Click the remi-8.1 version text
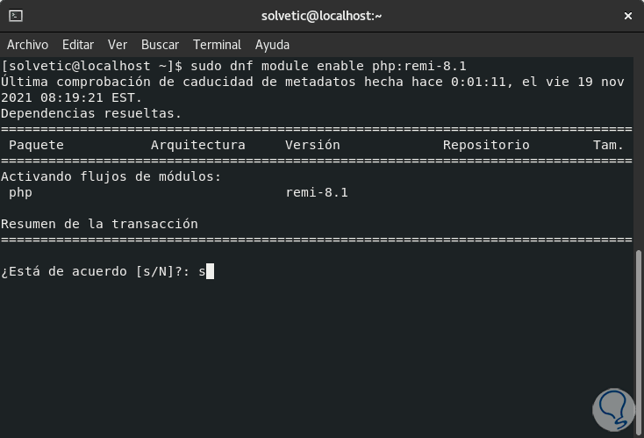Image resolution: width=644 pixels, height=438 pixels. [x=317, y=192]
